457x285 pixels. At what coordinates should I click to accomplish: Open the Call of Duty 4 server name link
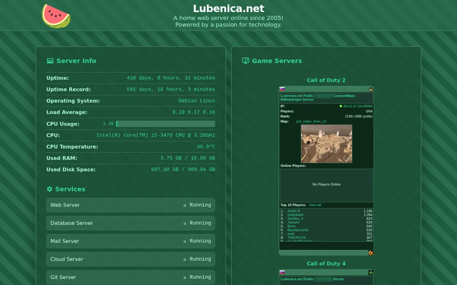312,279
